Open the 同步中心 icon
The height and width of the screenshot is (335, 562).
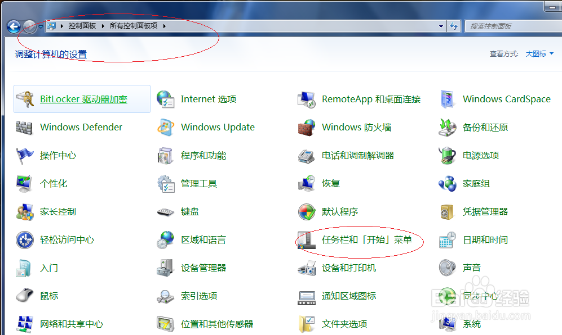pos(448,296)
